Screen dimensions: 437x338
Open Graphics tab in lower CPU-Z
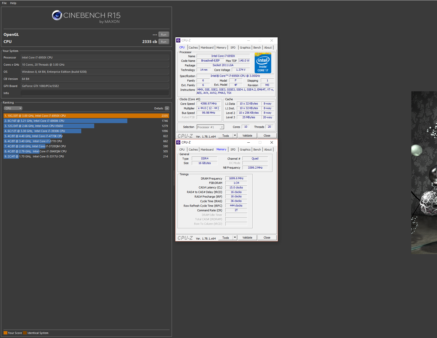[x=245, y=150]
